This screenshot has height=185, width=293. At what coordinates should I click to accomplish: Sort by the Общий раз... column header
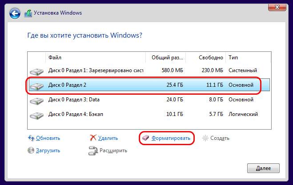(165, 58)
